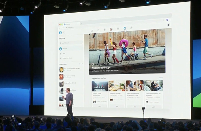Open the Notifications bell icon
This screenshot has width=201, height=131.
coord(98,30)
